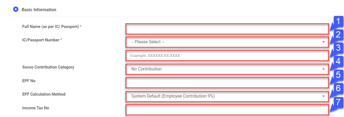The image size is (344, 117).
Task: Select the Basic Information radio button
Action: coord(16,10)
